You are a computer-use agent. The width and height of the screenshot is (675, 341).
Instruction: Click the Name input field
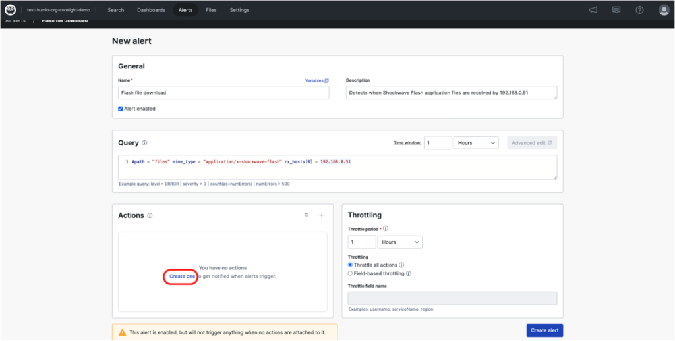click(x=223, y=92)
